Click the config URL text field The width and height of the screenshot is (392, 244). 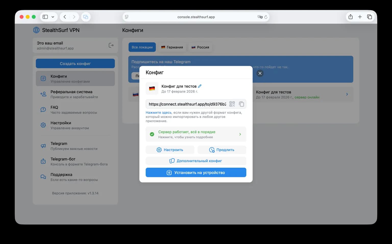coord(187,104)
